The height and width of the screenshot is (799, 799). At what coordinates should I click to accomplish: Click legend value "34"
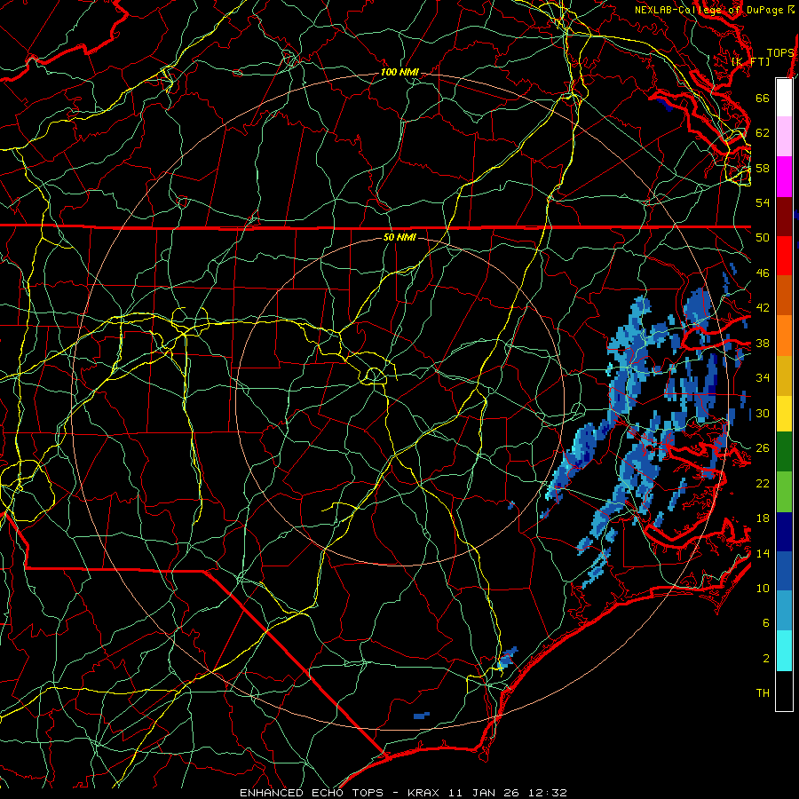pos(763,378)
